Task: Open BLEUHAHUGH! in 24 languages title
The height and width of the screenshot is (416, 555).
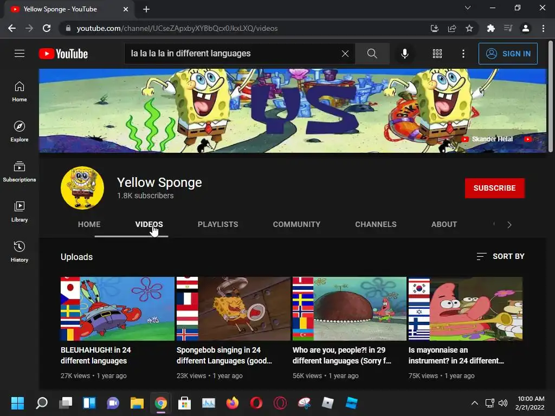Action: [95, 355]
